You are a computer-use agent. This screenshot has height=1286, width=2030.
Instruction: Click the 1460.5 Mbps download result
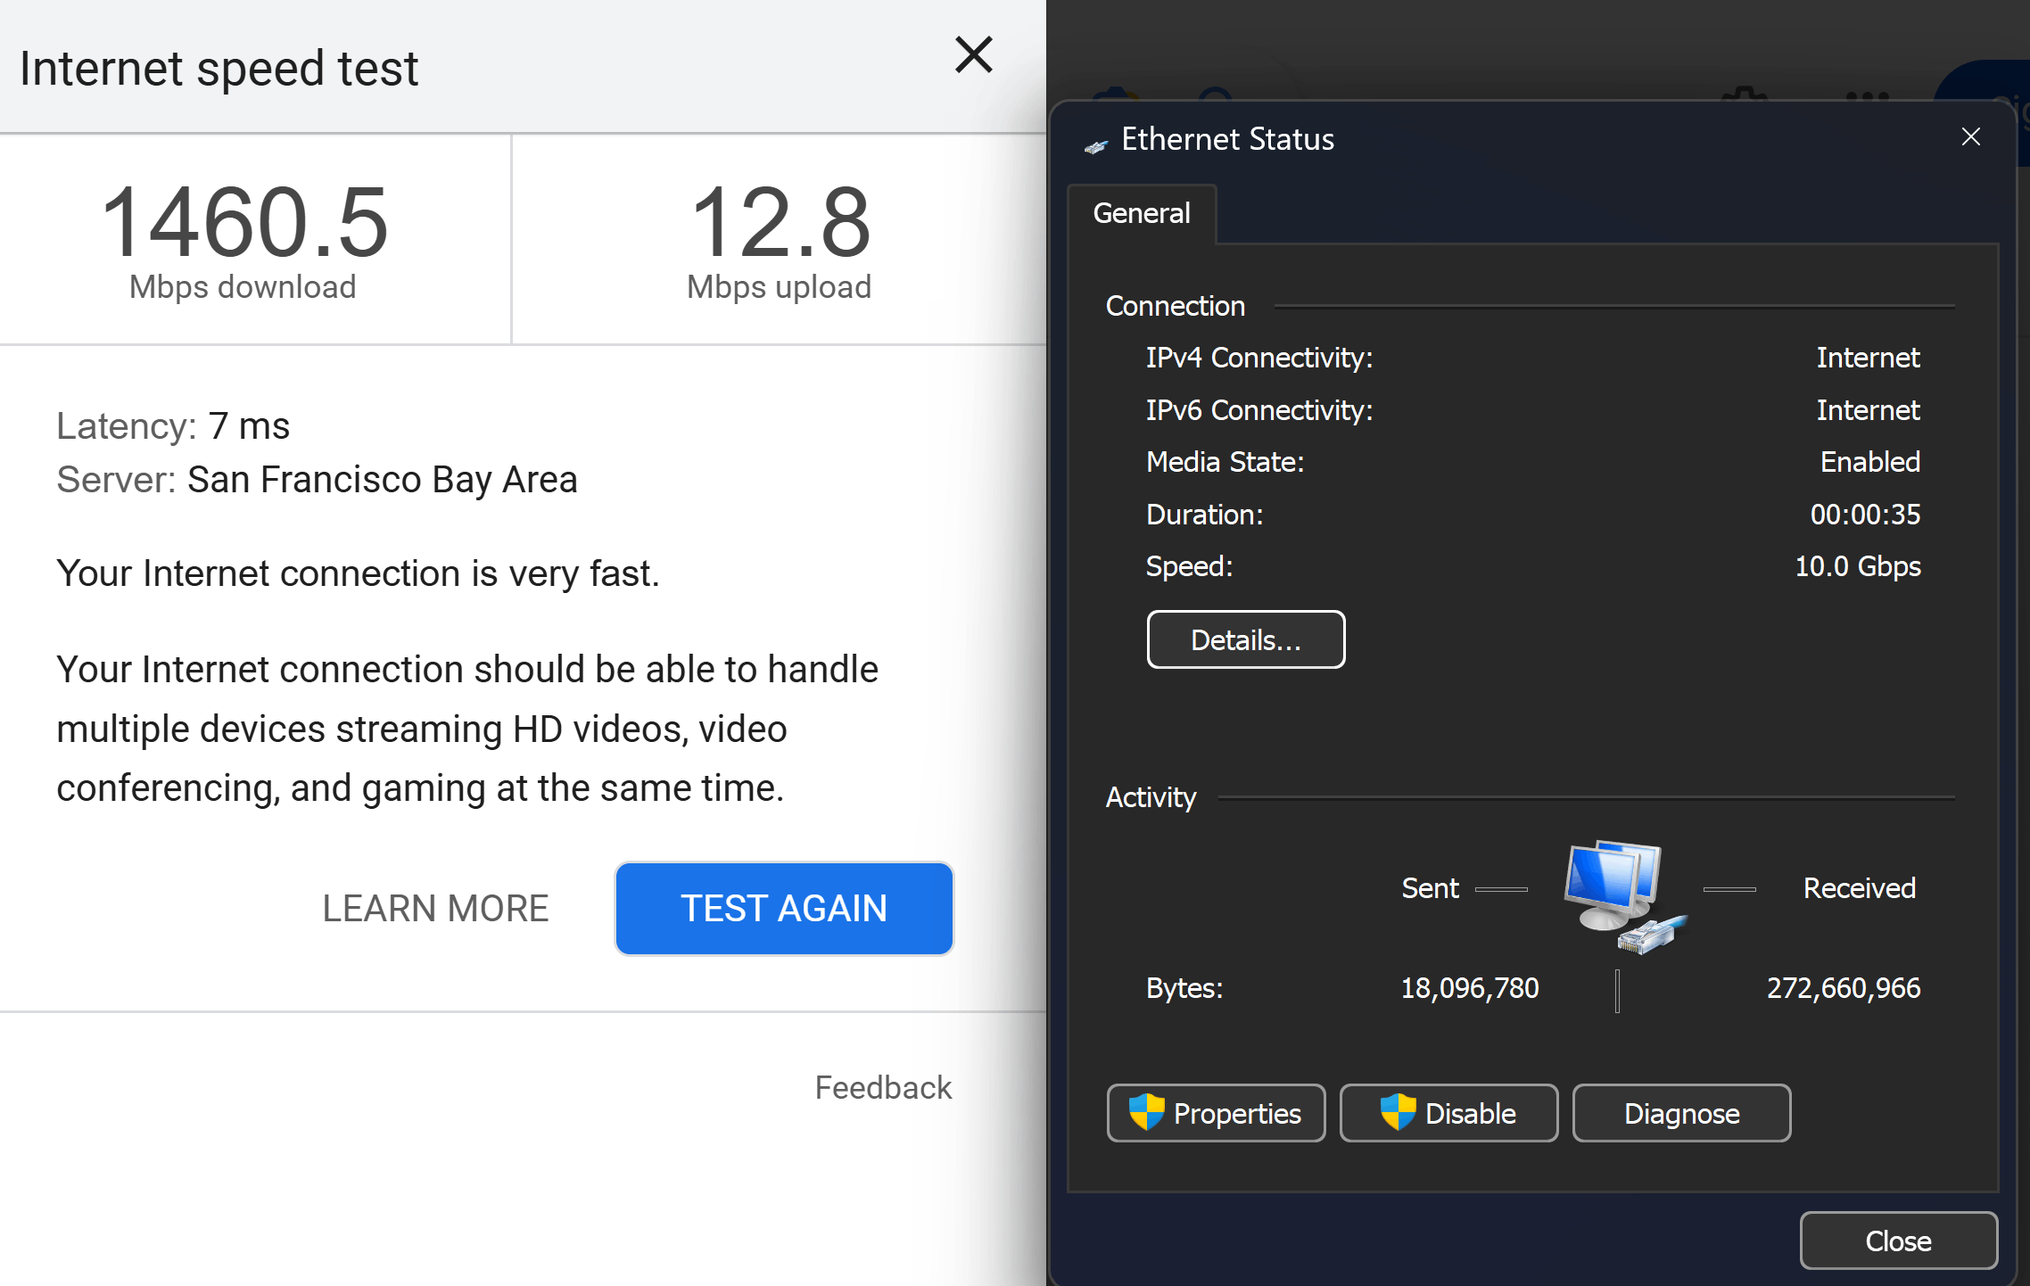tap(243, 223)
